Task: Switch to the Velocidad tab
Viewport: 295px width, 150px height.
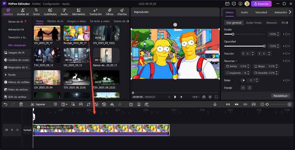Action: pyautogui.click(x=261, y=12)
